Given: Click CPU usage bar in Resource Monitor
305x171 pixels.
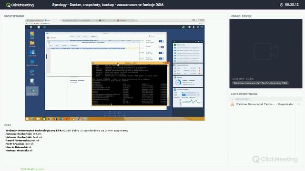Looking at the screenshot, I should 189,93.
